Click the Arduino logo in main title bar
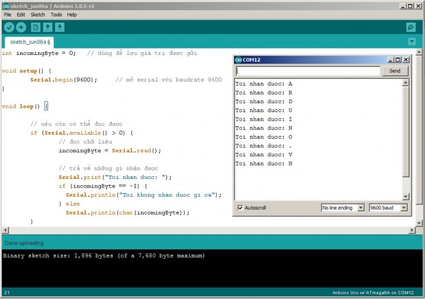This screenshot has width=425, height=299. (6, 6)
